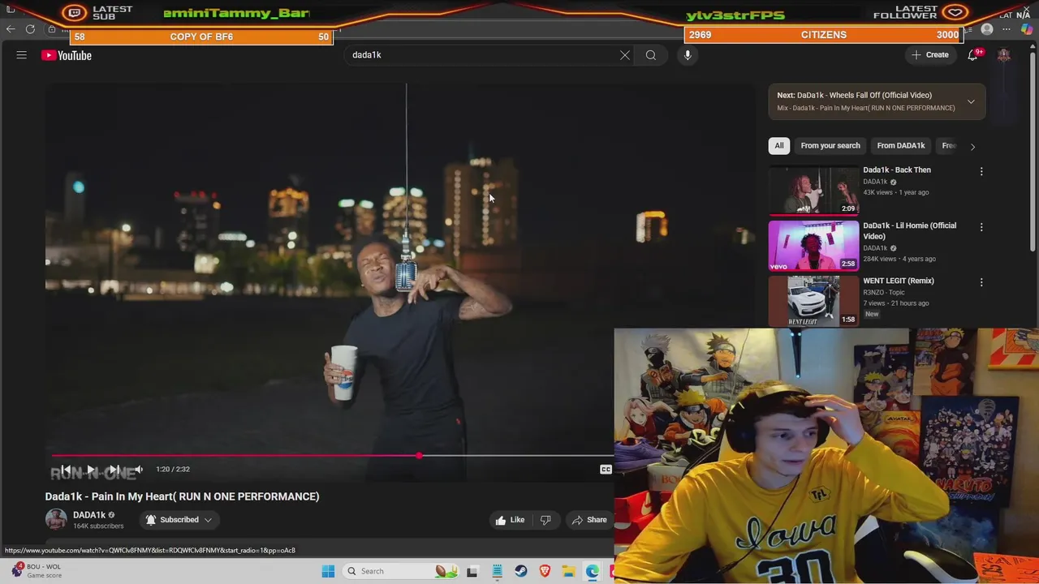This screenshot has width=1039, height=584.
Task: Expand the Next up mix panel
Action: tap(971, 101)
